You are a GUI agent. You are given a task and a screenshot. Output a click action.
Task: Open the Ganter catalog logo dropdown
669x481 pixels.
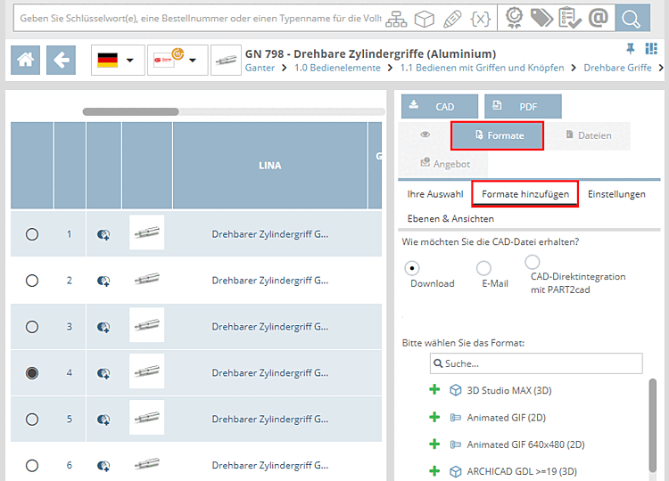[x=178, y=60]
